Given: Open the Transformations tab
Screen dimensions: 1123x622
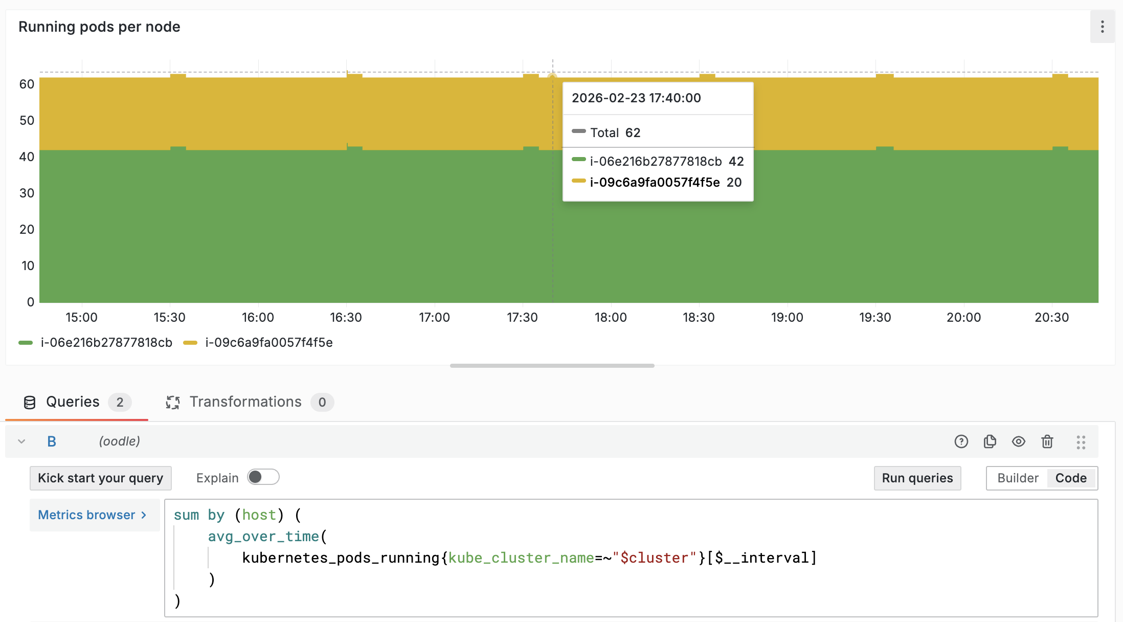Looking at the screenshot, I should click(x=245, y=402).
